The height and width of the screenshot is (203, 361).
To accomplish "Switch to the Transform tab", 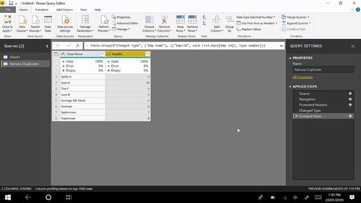I will click(x=42, y=10).
